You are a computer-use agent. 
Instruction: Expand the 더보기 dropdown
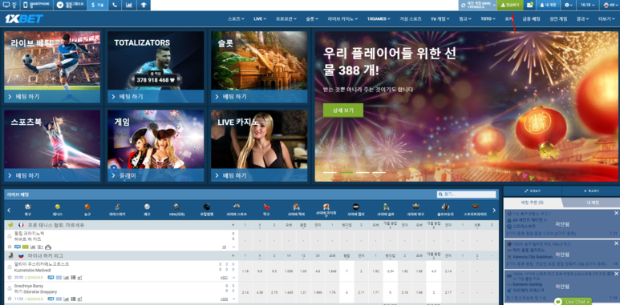click(606, 18)
